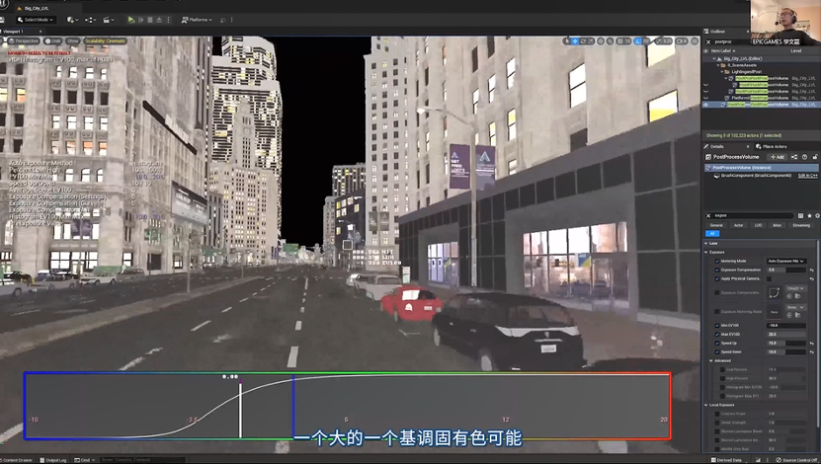Click the Add component button
This screenshot has height=464, width=822.
(778, 157)
